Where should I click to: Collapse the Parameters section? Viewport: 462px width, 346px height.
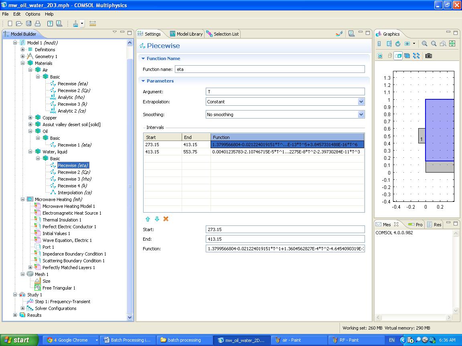point(142,81)
